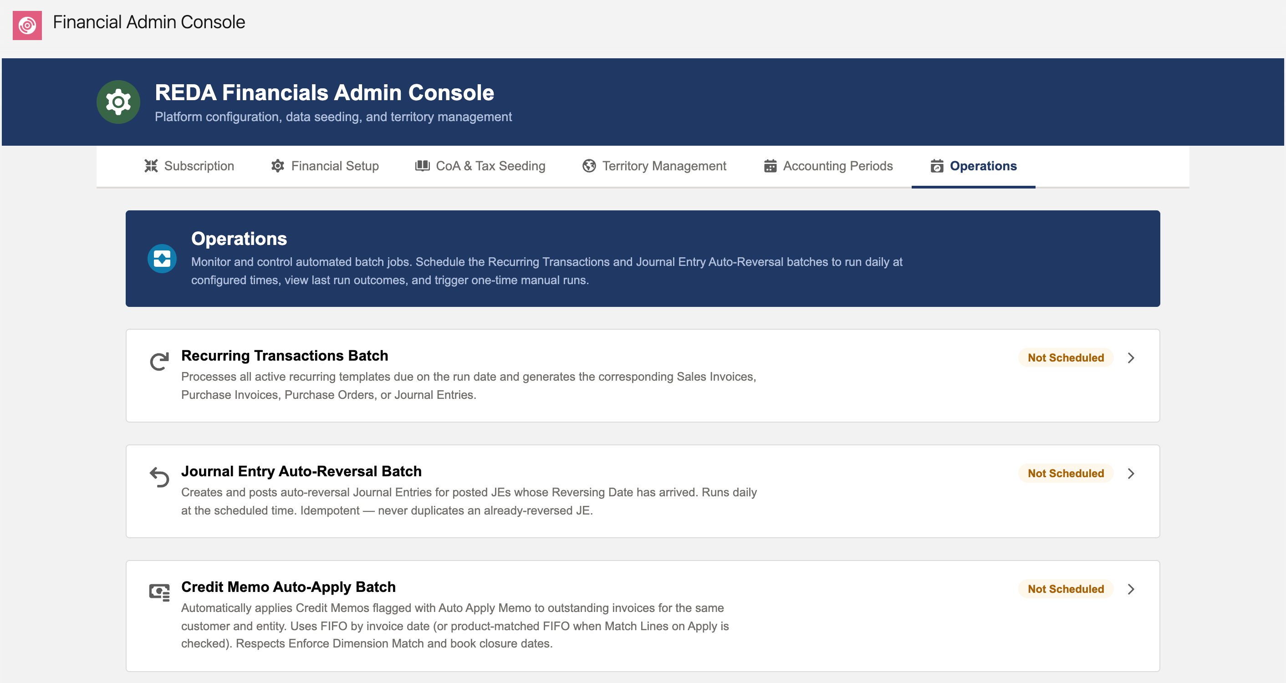Click the Accounting Periods calendar icon
The height and width of the screenshot is (683, 1286).
click(771, 166)
